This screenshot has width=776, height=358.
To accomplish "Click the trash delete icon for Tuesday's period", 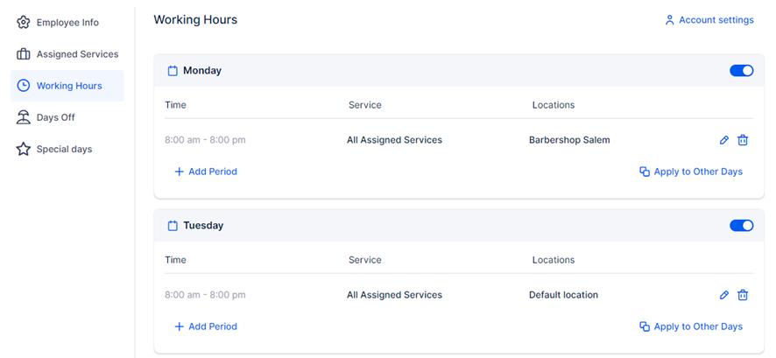I will 743,295.
